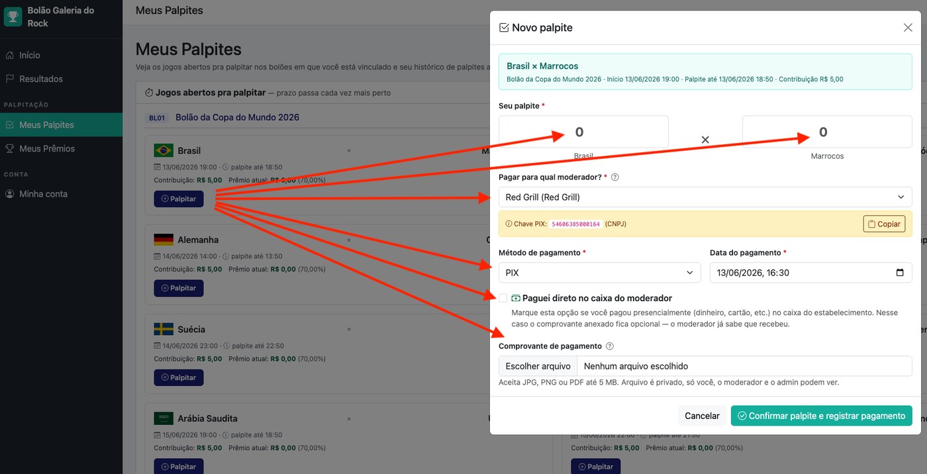Viewport: 927px width, 474px height.
Task: Click the Sweden flag icon beside Suécia
Action: (x=164, y=329)
